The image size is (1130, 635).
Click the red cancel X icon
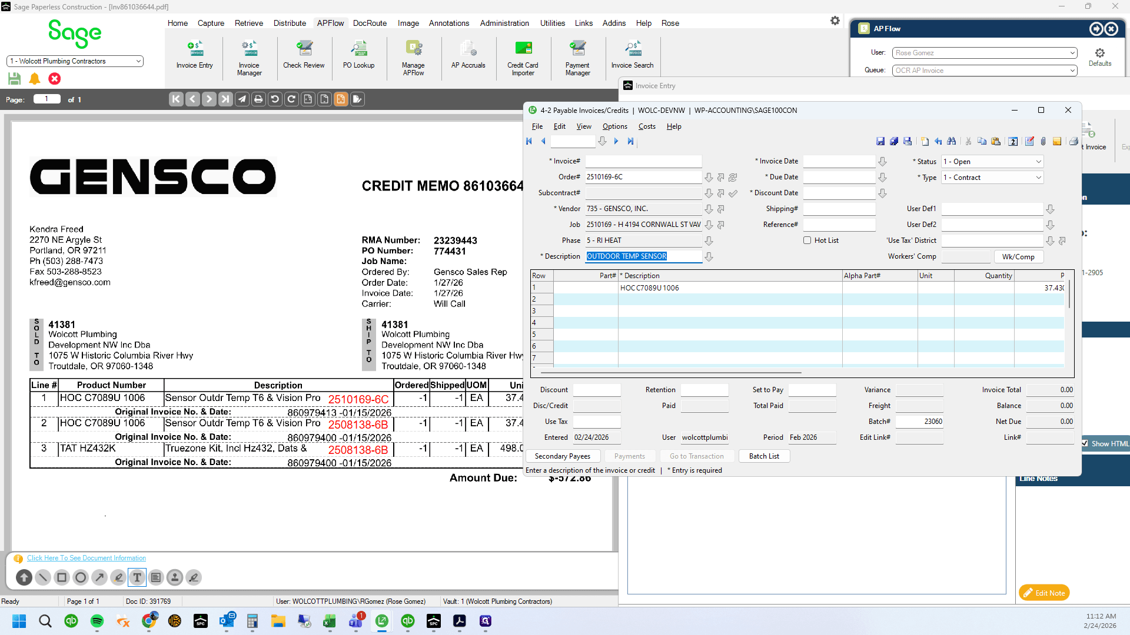click(55, 78)
